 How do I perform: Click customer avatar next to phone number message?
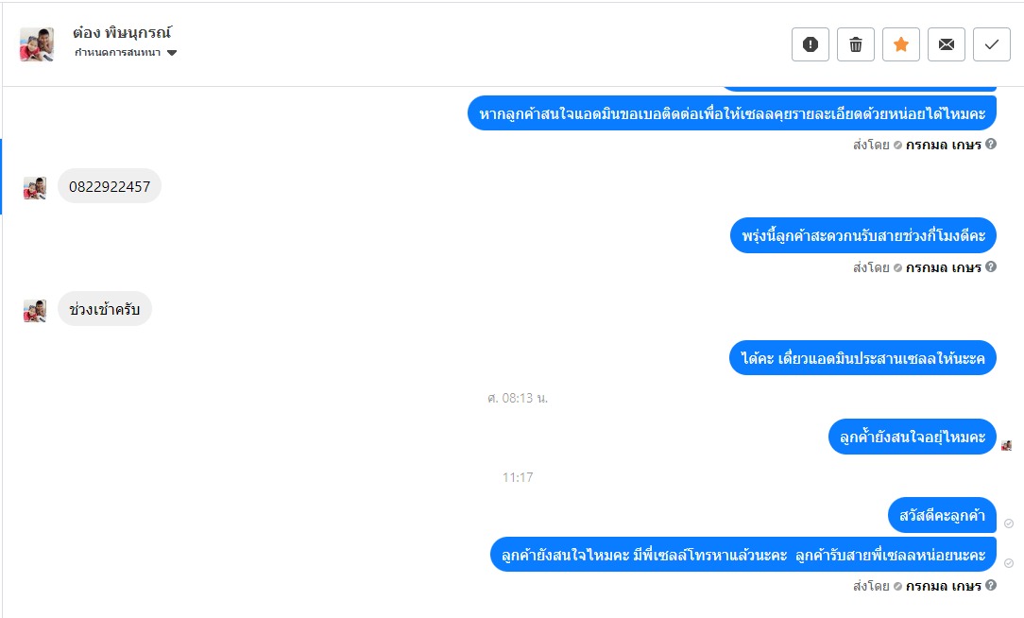(x=35, y=188)
